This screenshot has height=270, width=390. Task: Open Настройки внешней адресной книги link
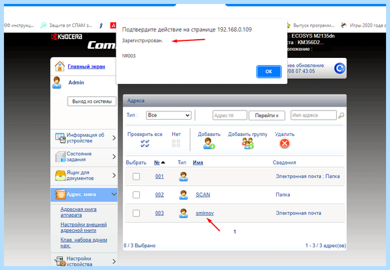coord(84,228)
